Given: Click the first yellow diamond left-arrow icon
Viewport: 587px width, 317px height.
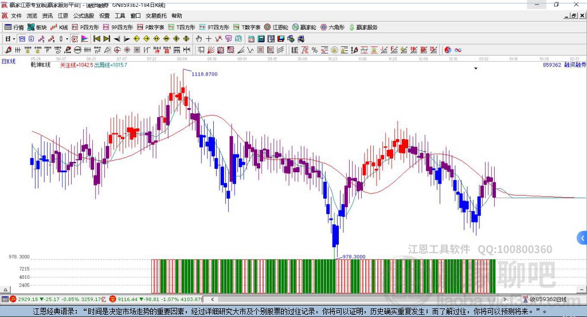Looking at the screenshot, I should (136, 38).
